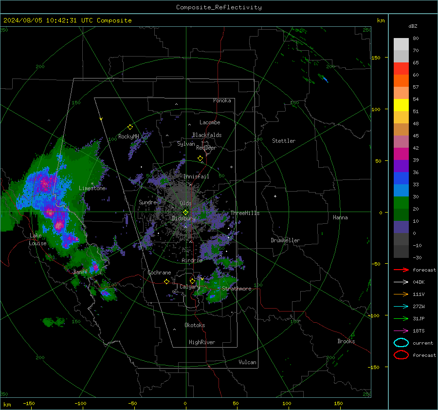
Task: Click the Banff city label
Action: coord(80,272)
